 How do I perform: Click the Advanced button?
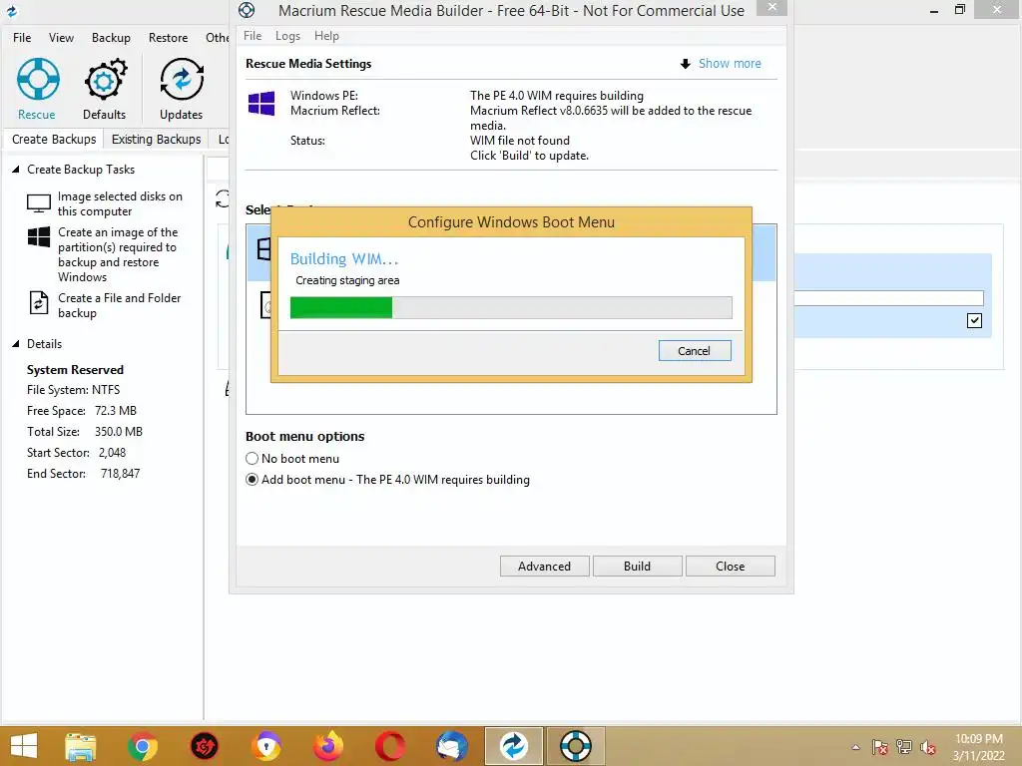(x=544, y=567)
